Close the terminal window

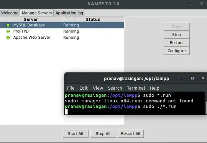(203, 78)
